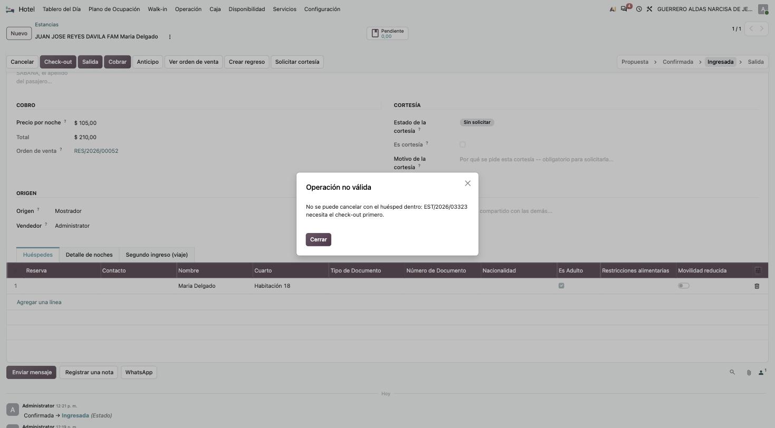The image size is (775, 428).
Task: Open sale order link RES/2026/00052
Action: coord(96,151)
